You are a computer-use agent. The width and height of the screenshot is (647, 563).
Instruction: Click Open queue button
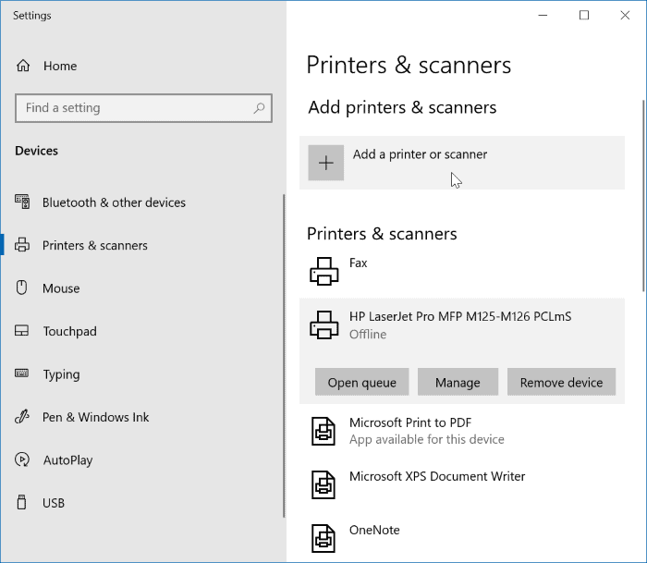[361, 382]
